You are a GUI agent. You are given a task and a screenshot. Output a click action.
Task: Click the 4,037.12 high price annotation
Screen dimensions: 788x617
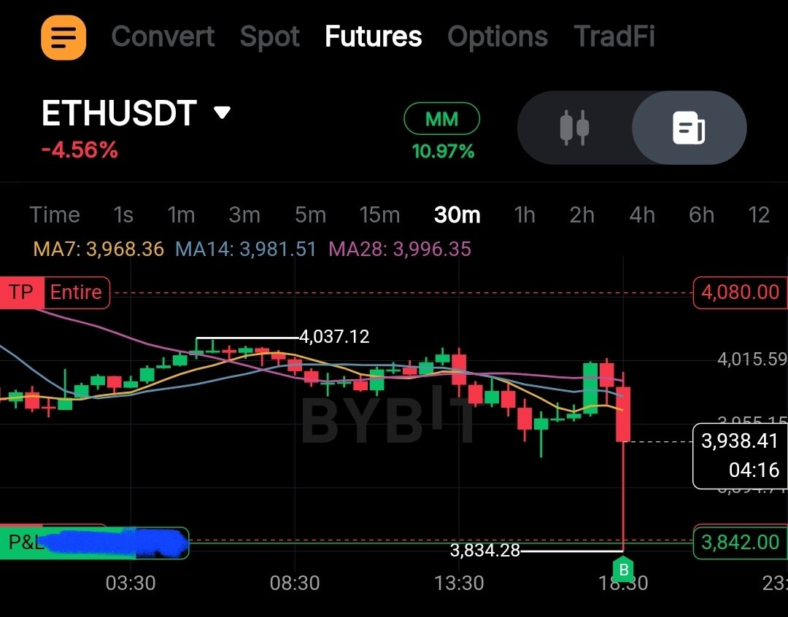(334, 336)
